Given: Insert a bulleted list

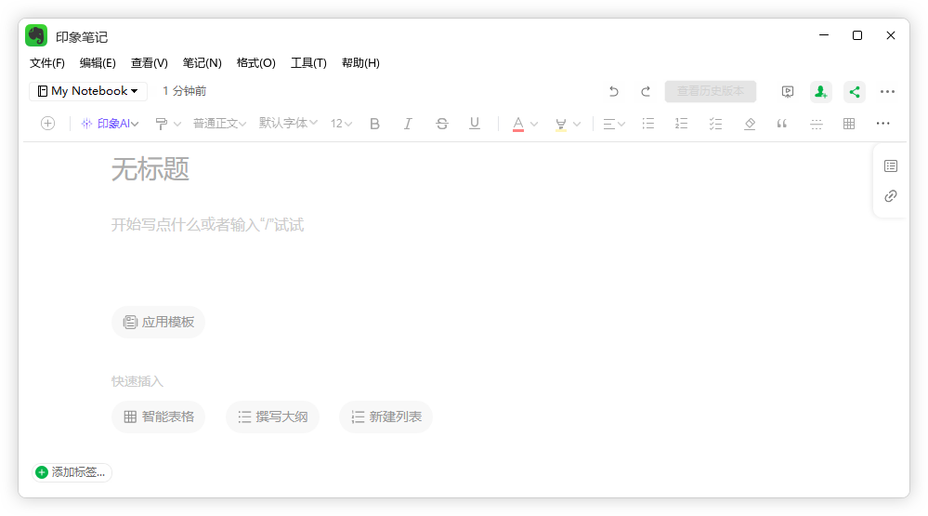Looking at the screenshot, I should [648, 124].
